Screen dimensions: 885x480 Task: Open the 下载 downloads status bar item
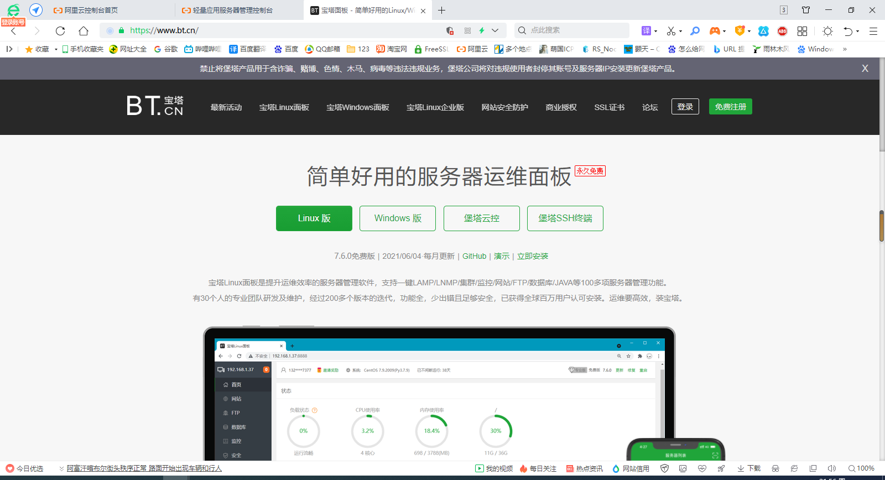[x=749, y=468]
